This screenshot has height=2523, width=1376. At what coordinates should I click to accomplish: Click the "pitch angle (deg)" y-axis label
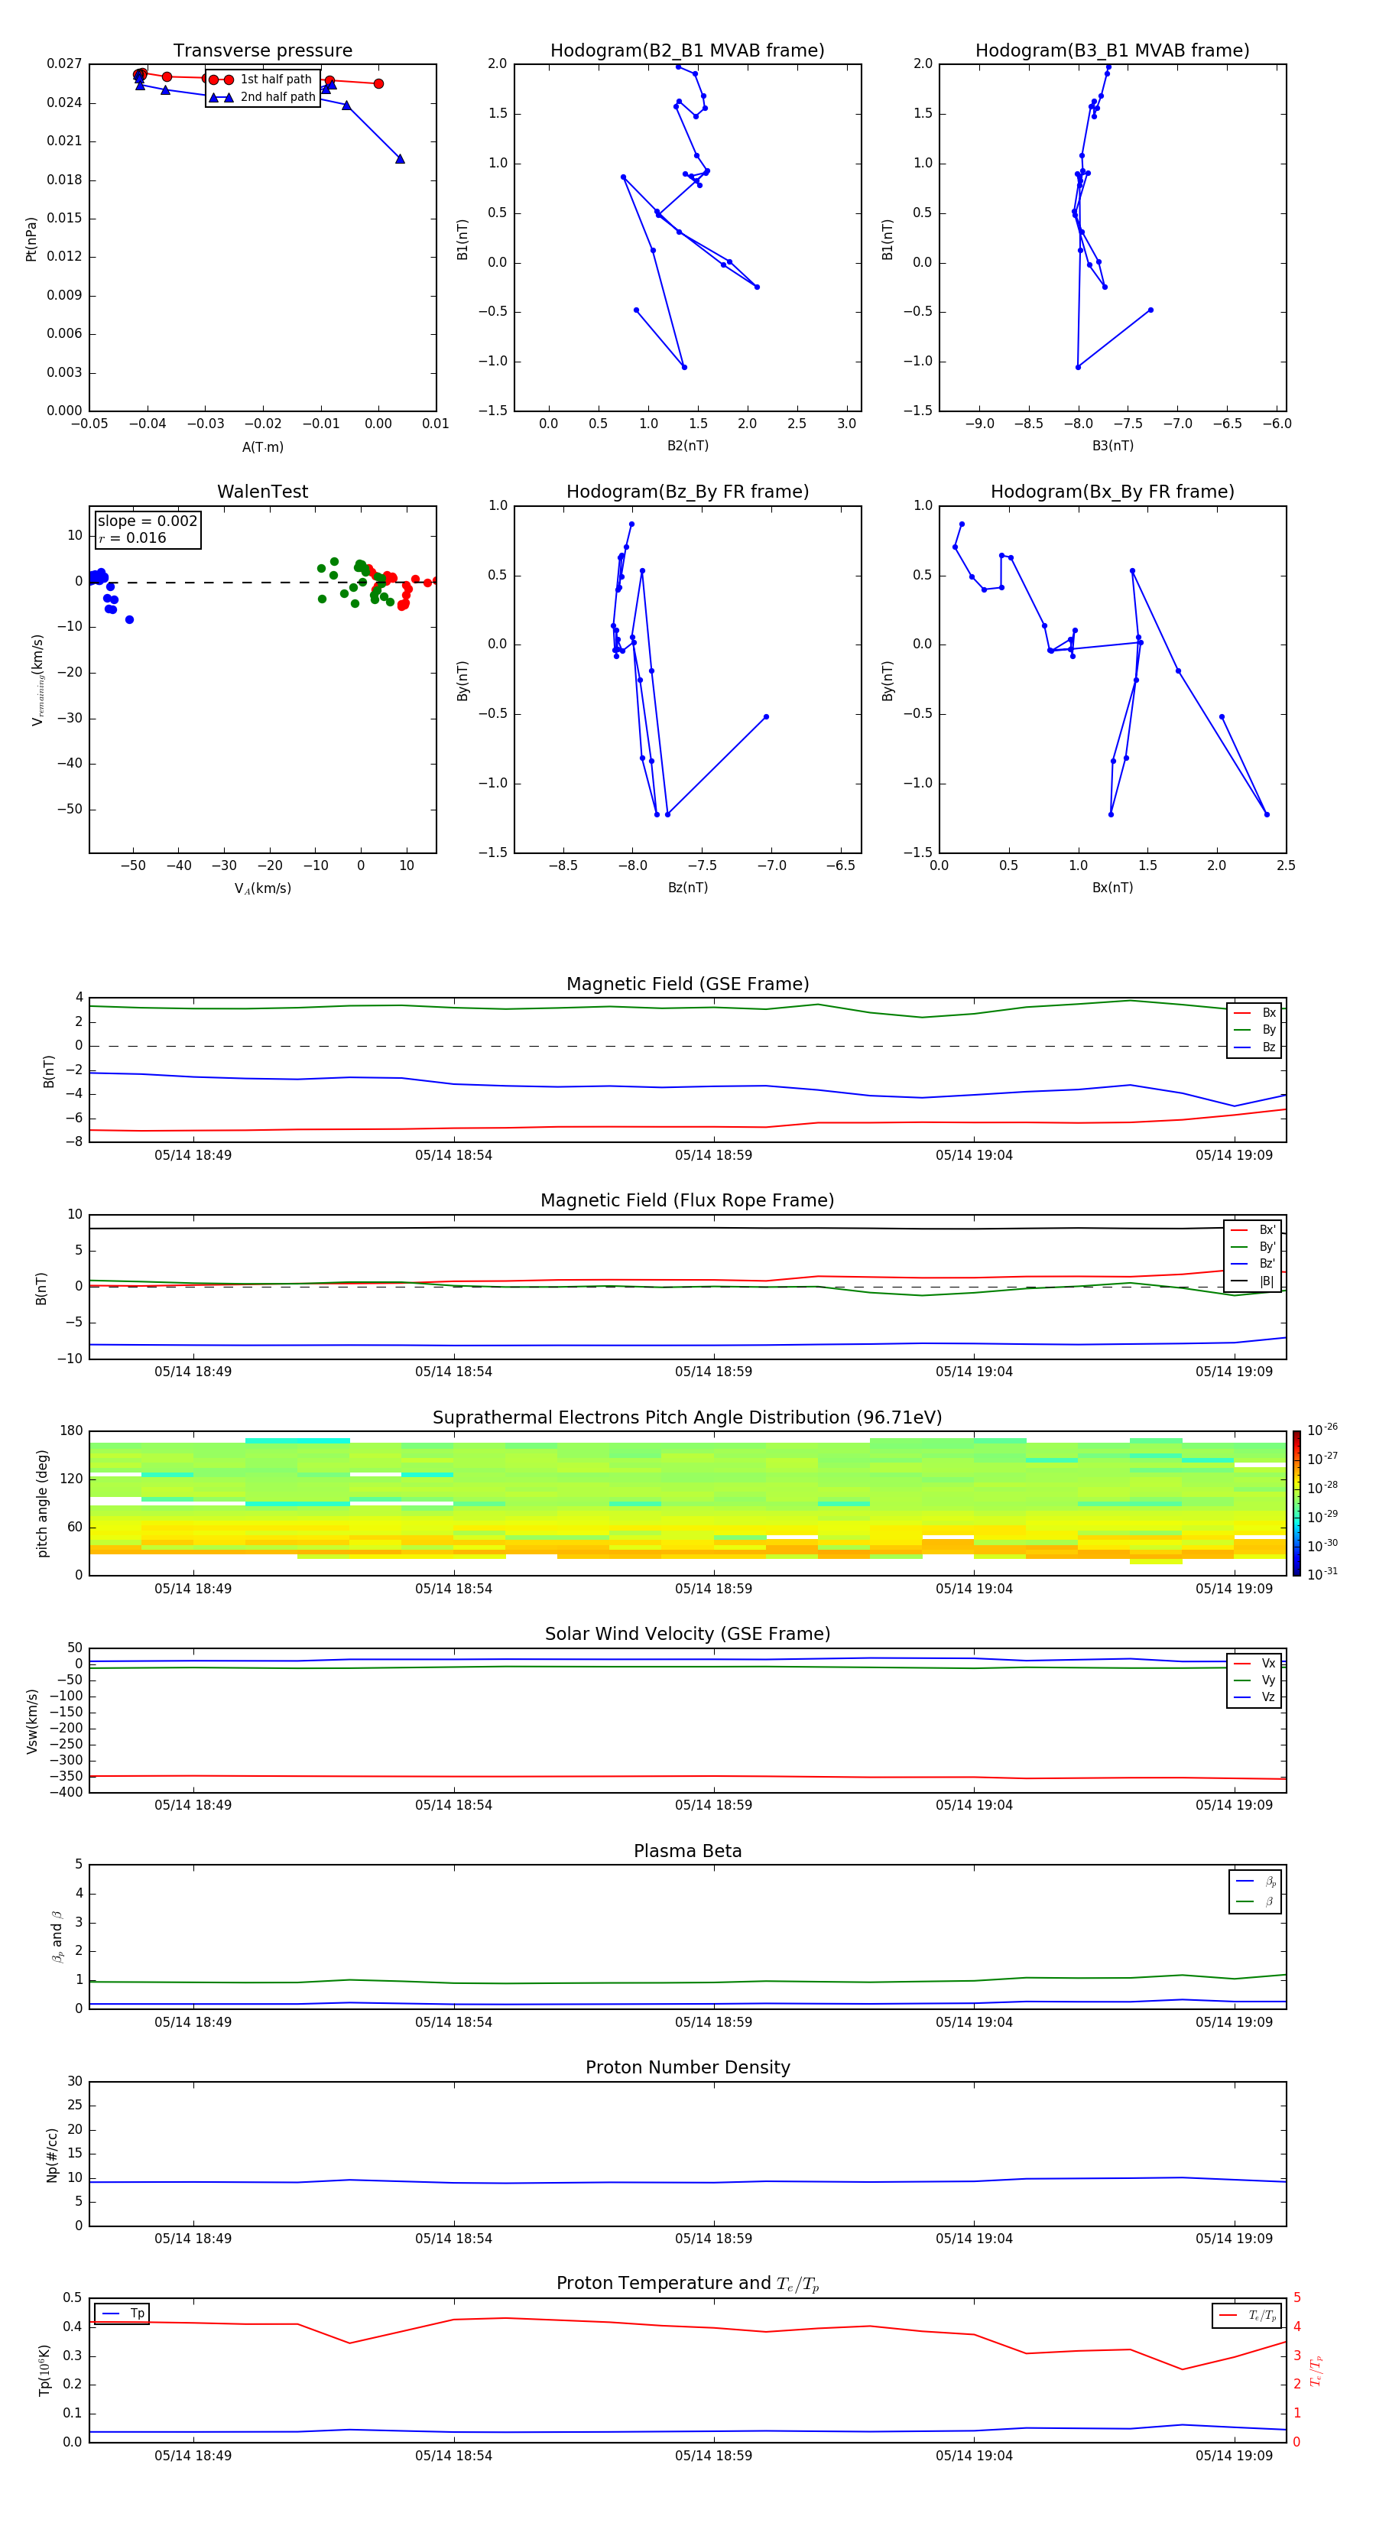43,1503
